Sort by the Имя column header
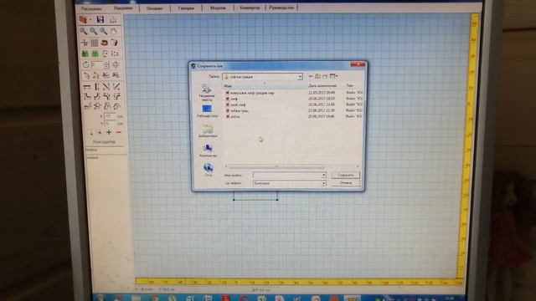This screenshot has width=536, height=301. click(x=228, y=86)
